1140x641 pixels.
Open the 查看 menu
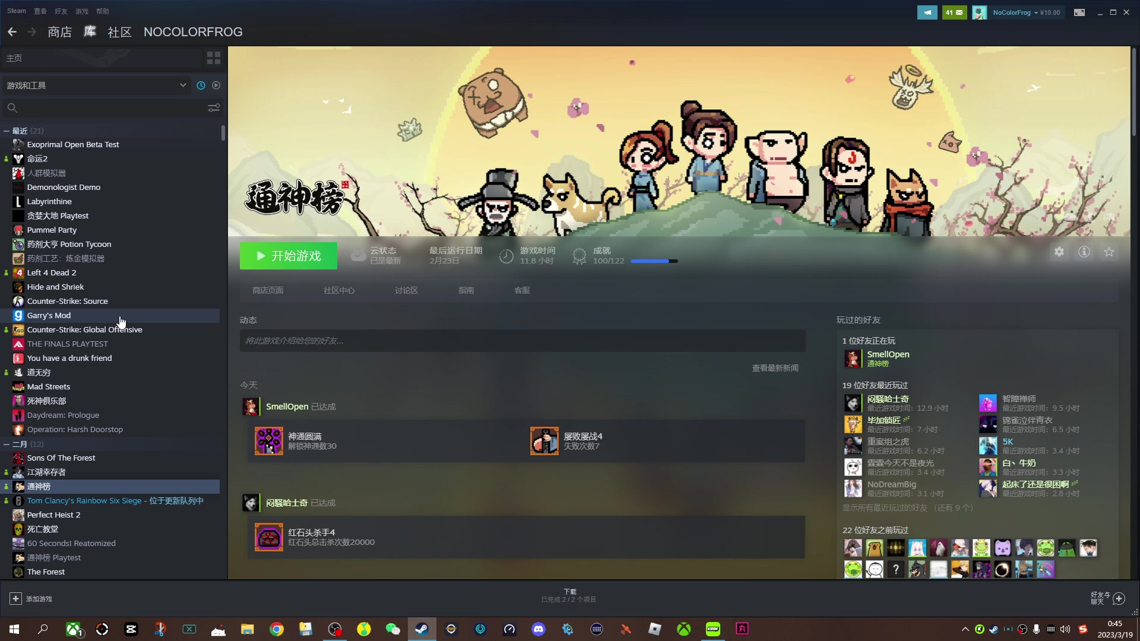40,11
